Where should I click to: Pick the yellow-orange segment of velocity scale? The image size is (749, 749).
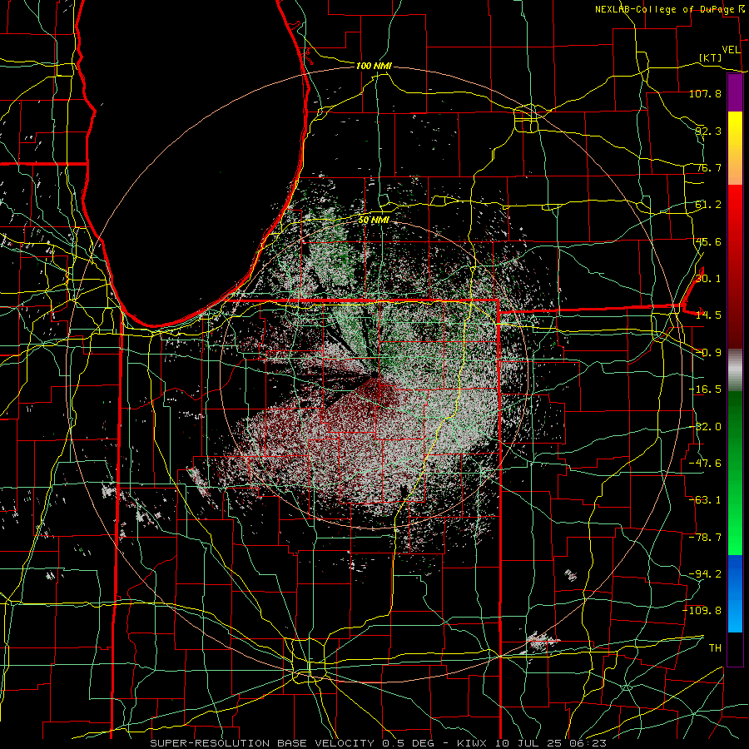[x=735, y=148]
